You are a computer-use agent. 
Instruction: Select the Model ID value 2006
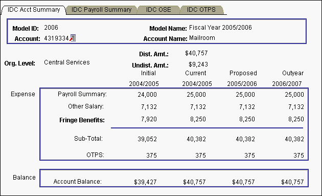(51, 28)
